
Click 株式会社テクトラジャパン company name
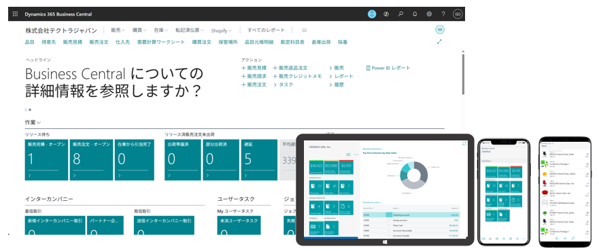coord(61,31)
